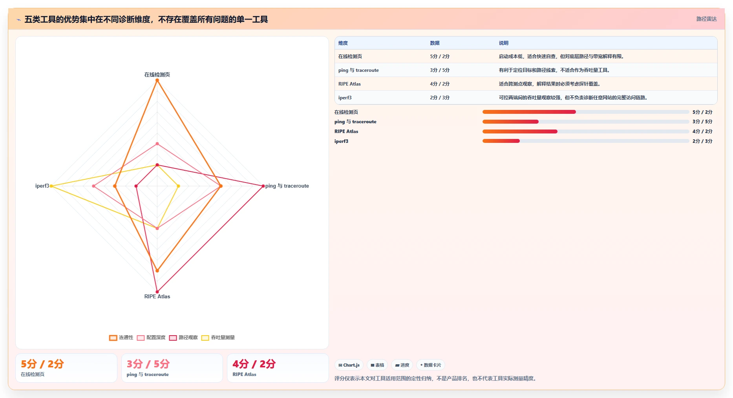This screenshot has width=733, height=398.
Task: Click the 在线检测页 radar axis label
Action: point(157,75)
